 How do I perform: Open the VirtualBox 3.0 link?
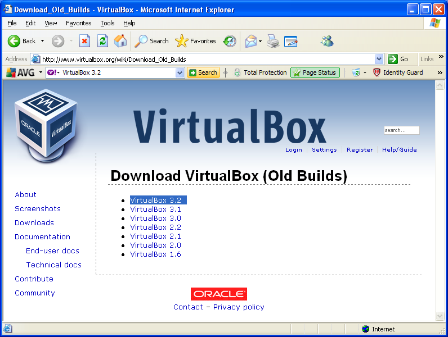pos(156,218)
